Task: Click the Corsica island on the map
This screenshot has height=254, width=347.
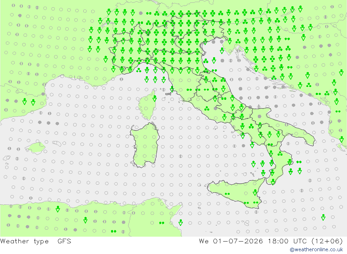Action: click(147, 105)
